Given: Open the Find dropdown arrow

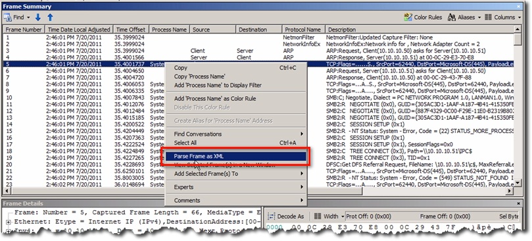Looking at the screenshot, I should click(28, 17).
